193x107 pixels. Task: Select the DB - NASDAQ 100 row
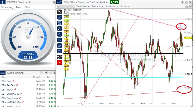tap(28, 102)
